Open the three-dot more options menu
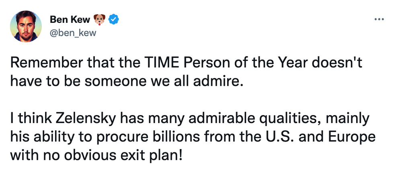Viewport: 394px width, 170px height. (378, 19)
